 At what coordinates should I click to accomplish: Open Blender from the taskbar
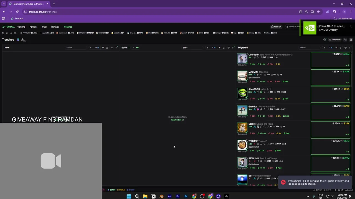pos(161,197)
